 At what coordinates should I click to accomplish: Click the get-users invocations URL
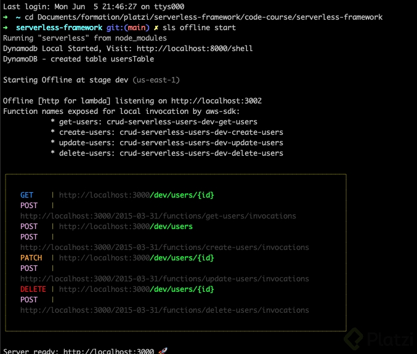[158, 216]
